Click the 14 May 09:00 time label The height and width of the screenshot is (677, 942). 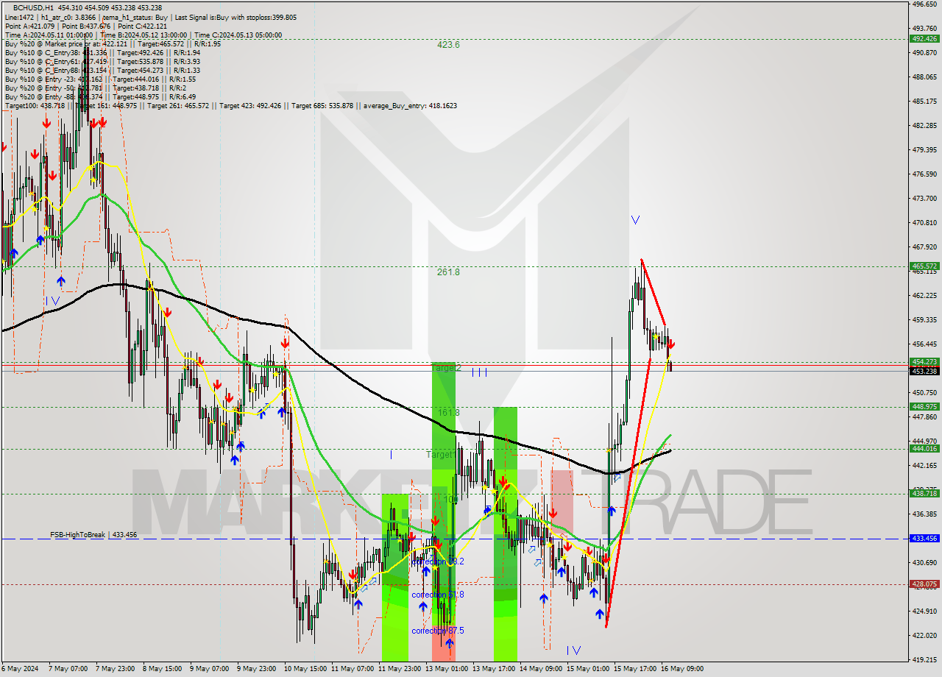(x=540, y=669)
